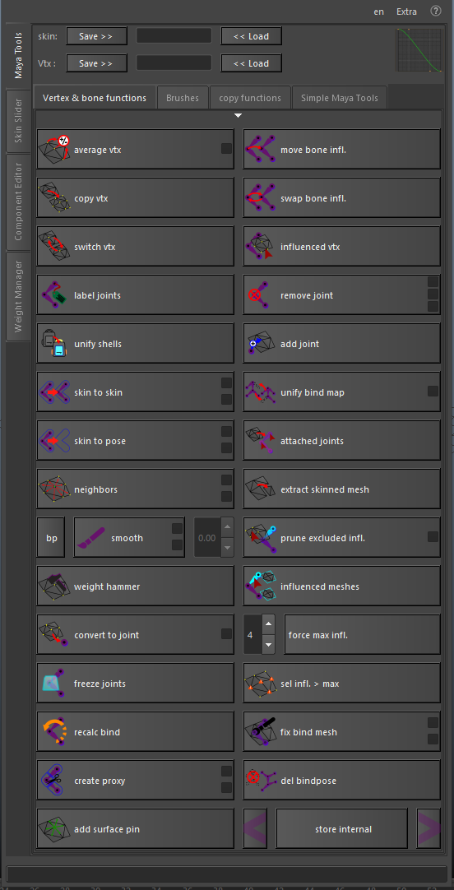
Task: Click the prune excluded infl. icon
Action: point(261,537)
